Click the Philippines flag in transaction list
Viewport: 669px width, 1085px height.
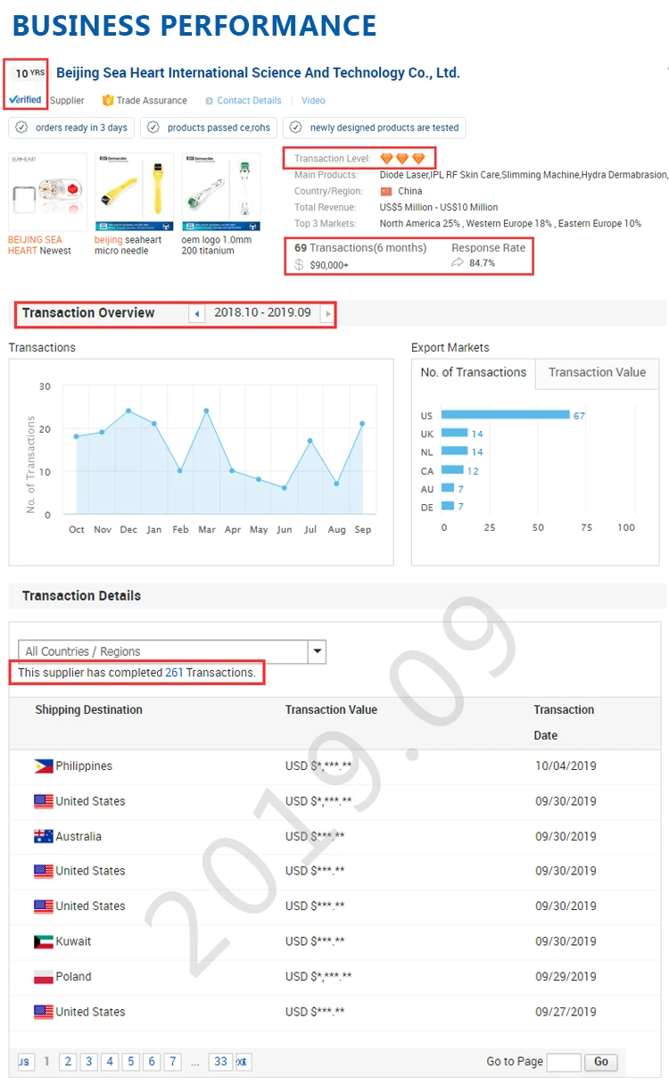click(43, 766)
